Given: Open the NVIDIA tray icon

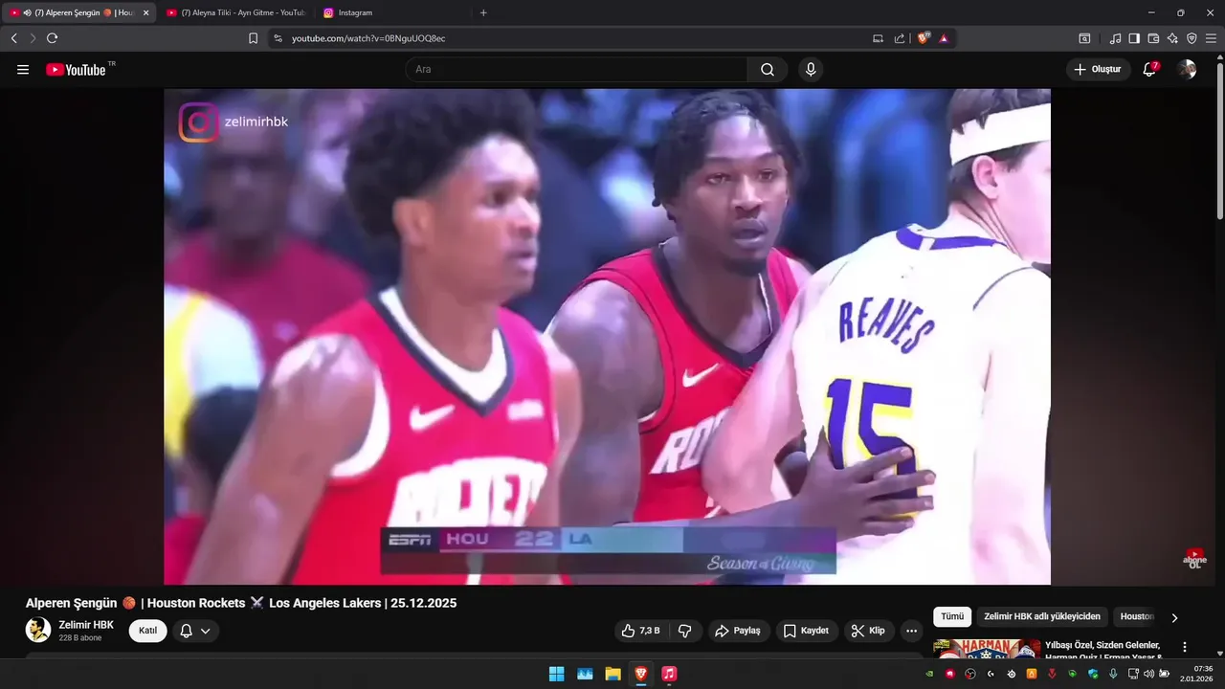Looking at the screenshot, I should pos(929,674).
